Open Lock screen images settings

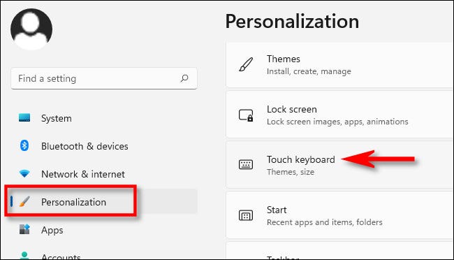pyautogui.click(x=340, y=115)
